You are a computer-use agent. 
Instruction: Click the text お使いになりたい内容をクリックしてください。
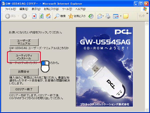coord(35,32)
